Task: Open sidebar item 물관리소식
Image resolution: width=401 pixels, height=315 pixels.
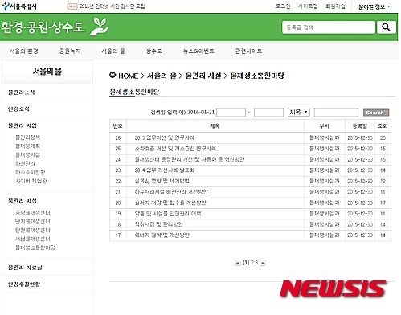Action: [22, 92]
